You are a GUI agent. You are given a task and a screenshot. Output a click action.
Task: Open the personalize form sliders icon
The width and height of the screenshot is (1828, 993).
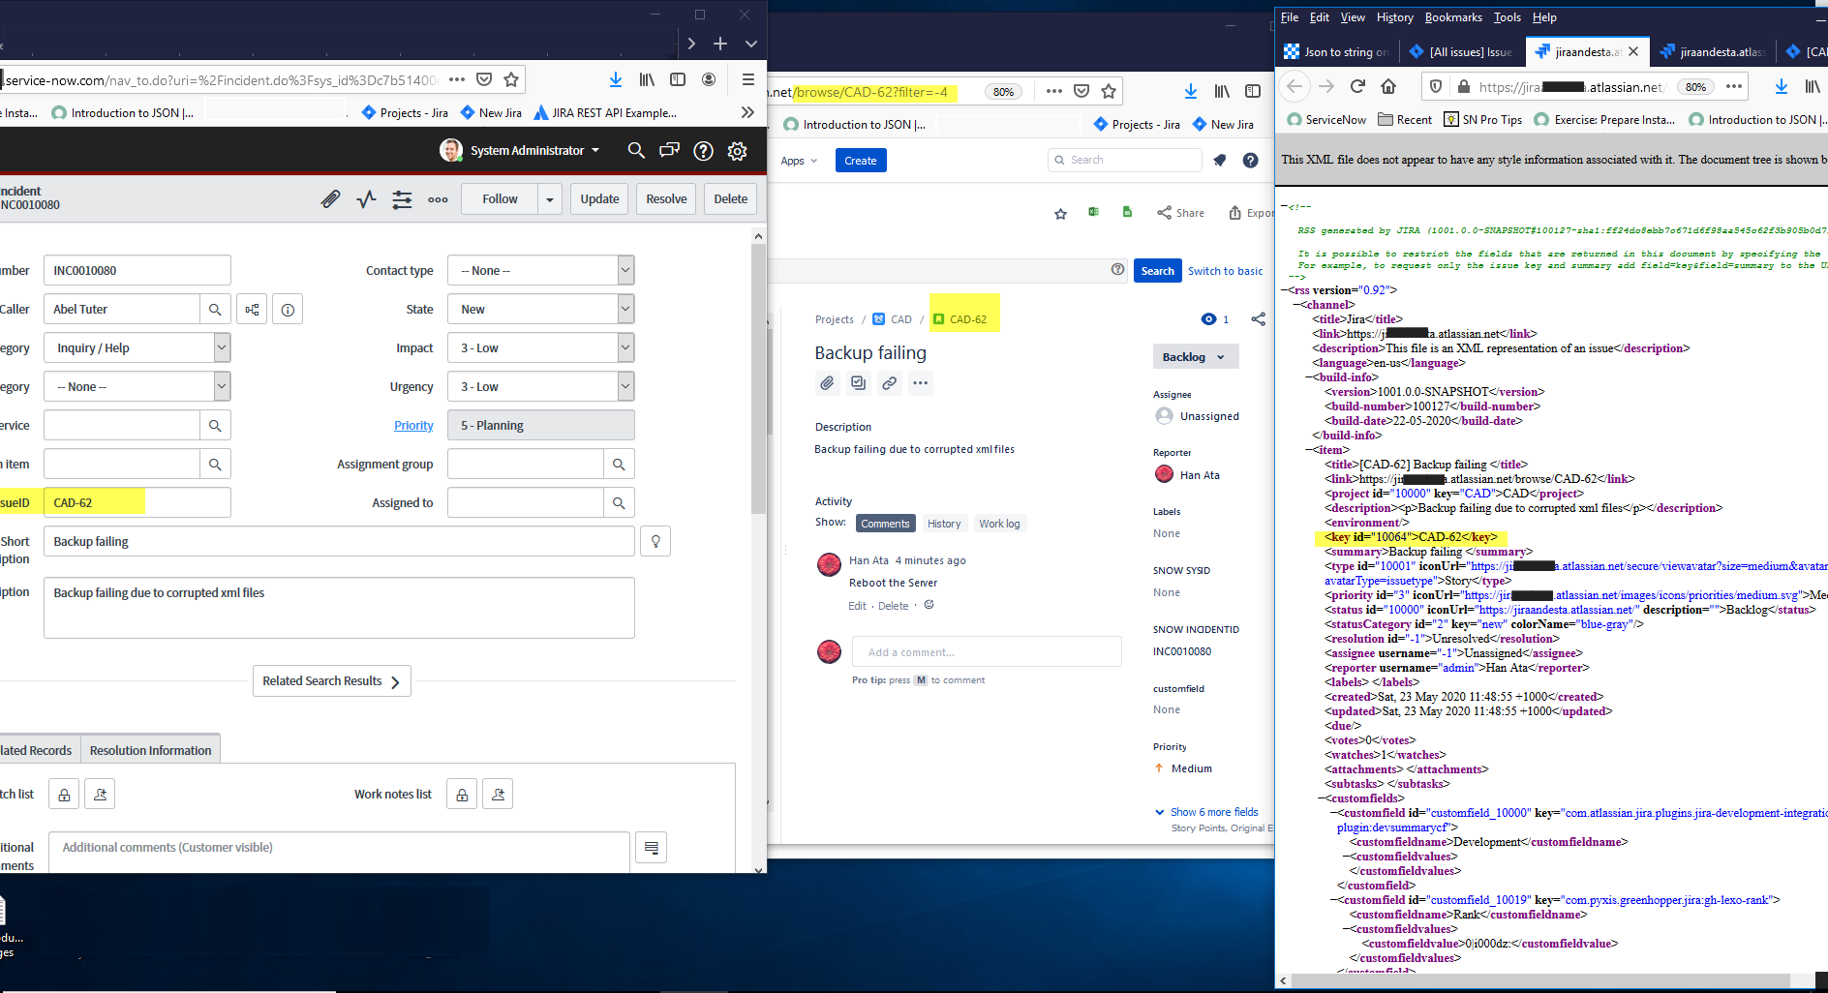[402, 199]
